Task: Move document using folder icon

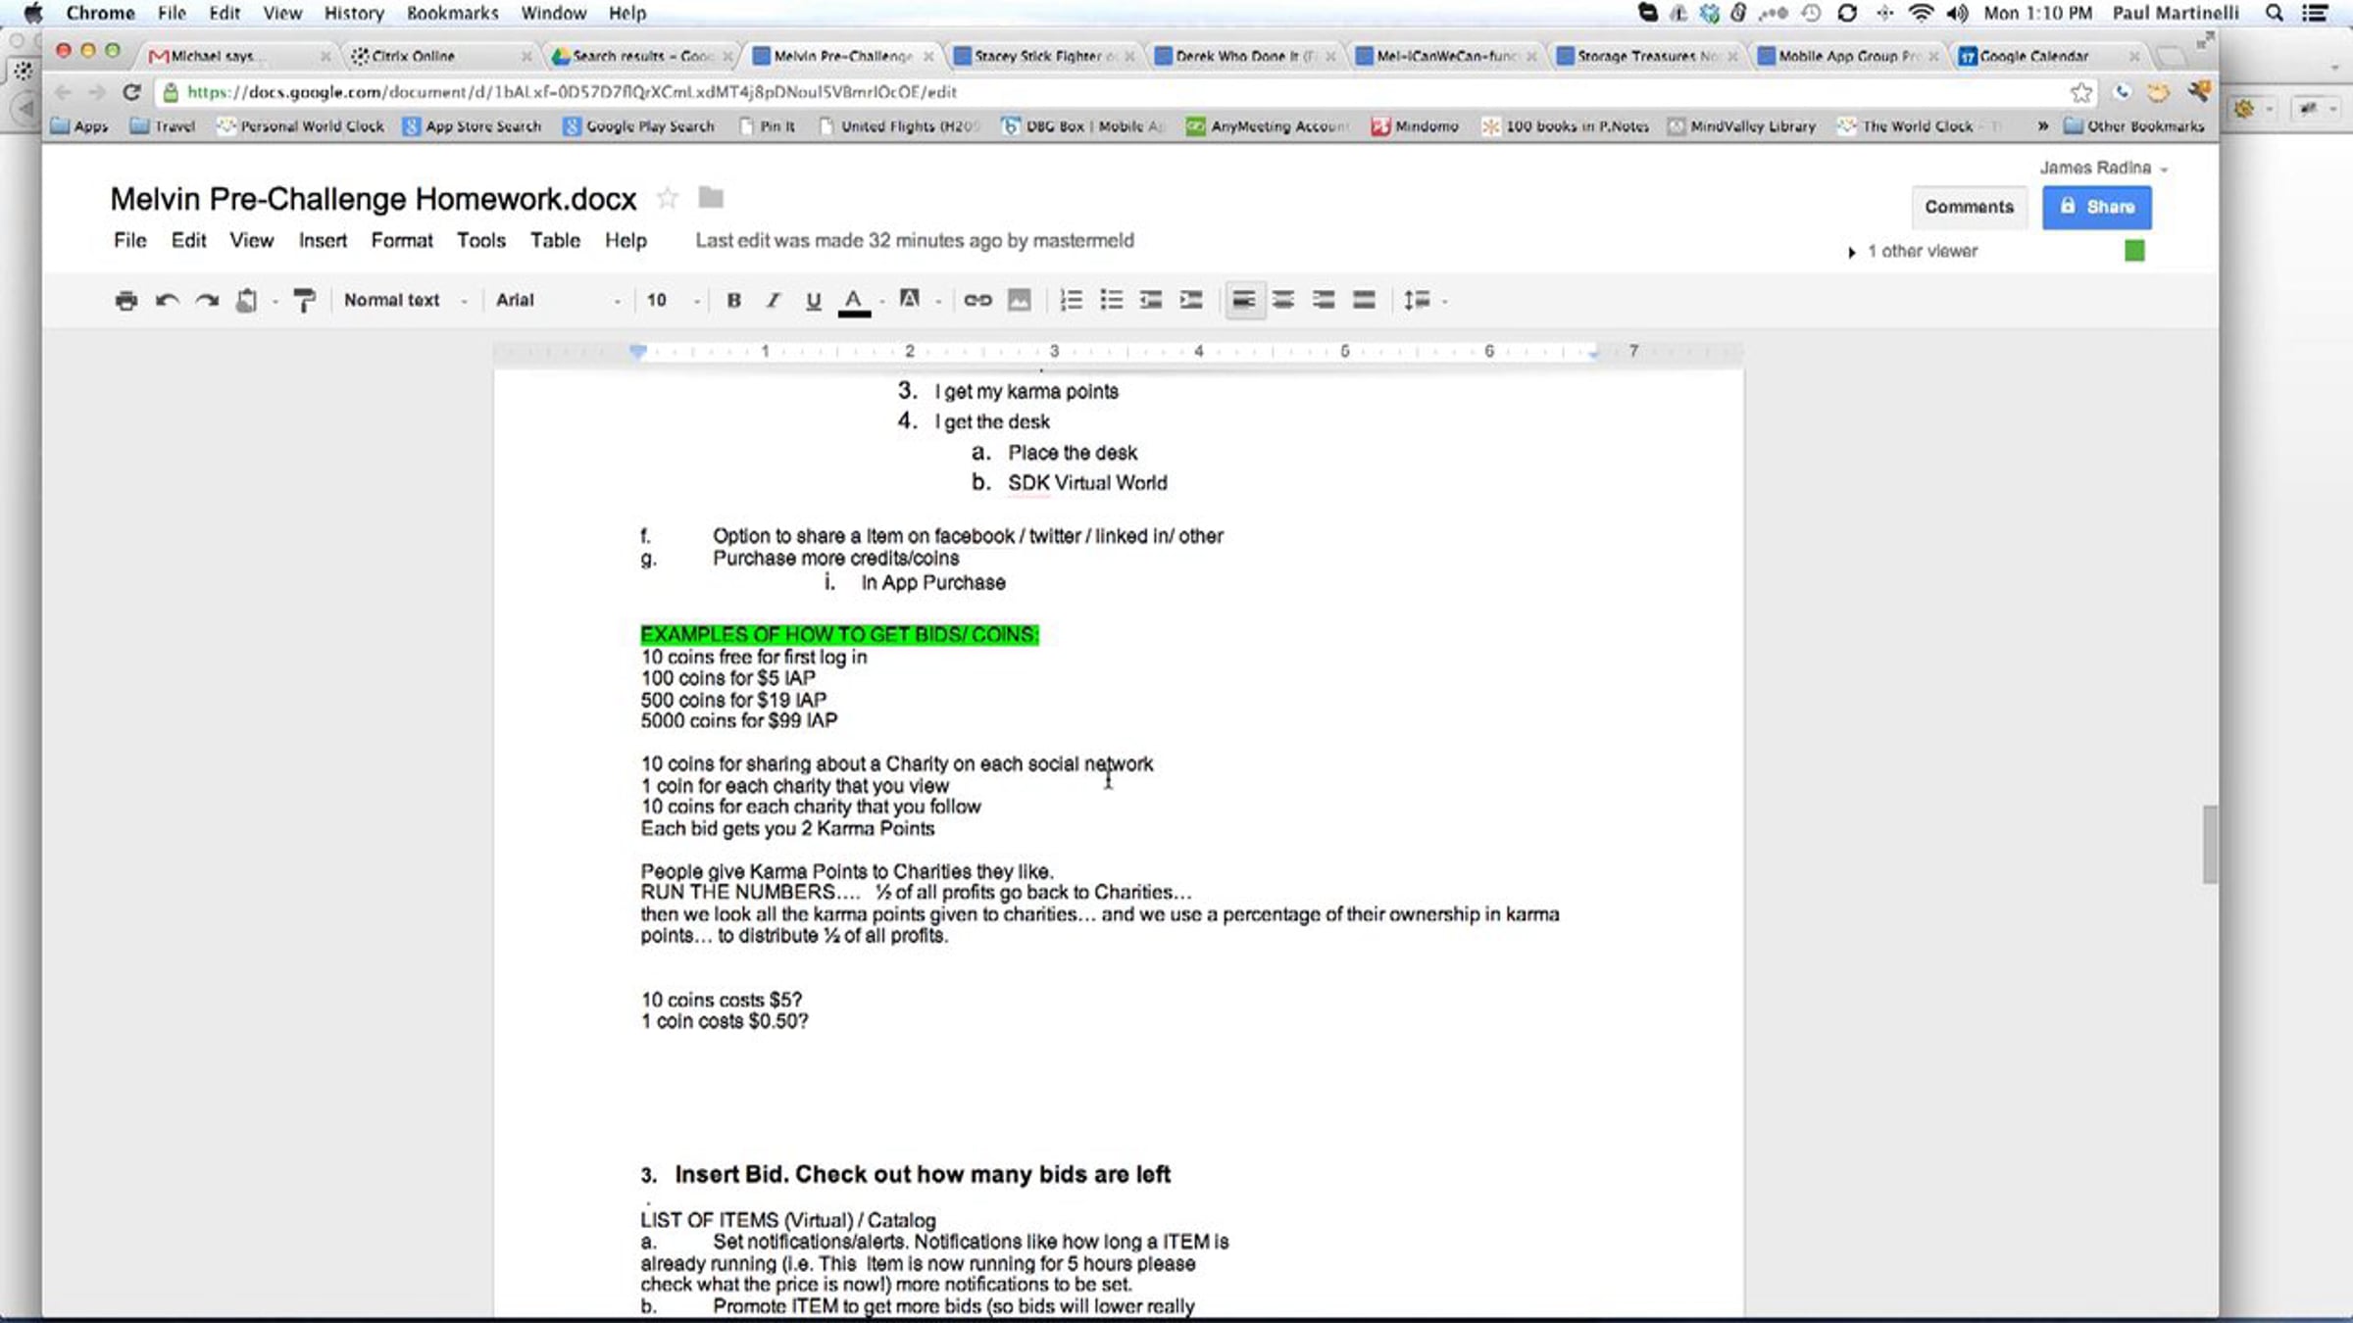Action: [x=711, y=198]
